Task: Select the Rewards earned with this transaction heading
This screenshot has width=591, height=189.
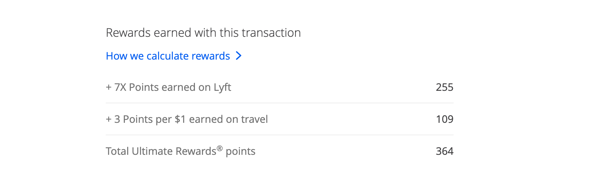Action: 203,33
